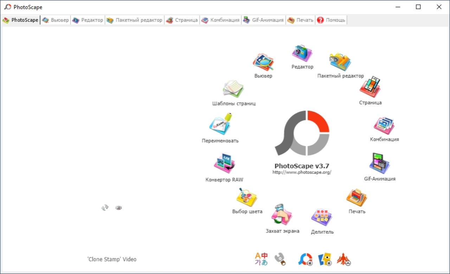Open the http://www.photoscape.org/ link
This screenshot has height=274, width=450.
[x=302, y=172]
